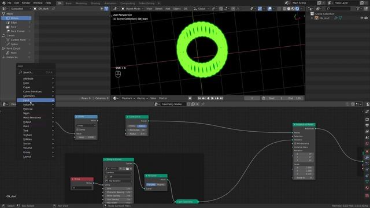
Task: Select rendered viewport shading mode
Action: (x=297, y=9)
